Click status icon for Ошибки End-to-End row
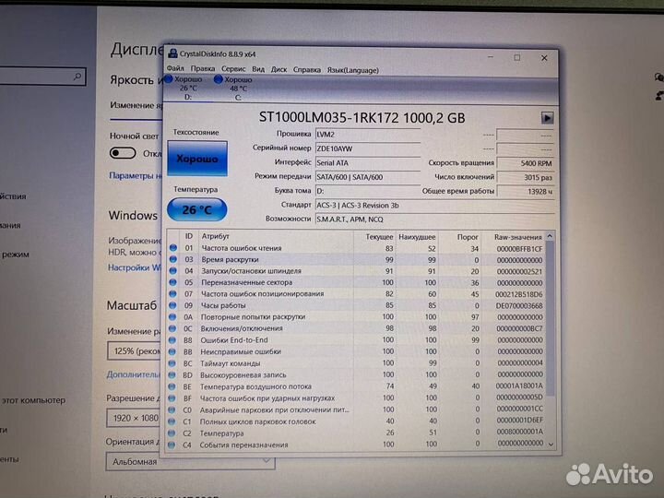 coord(172,340)
